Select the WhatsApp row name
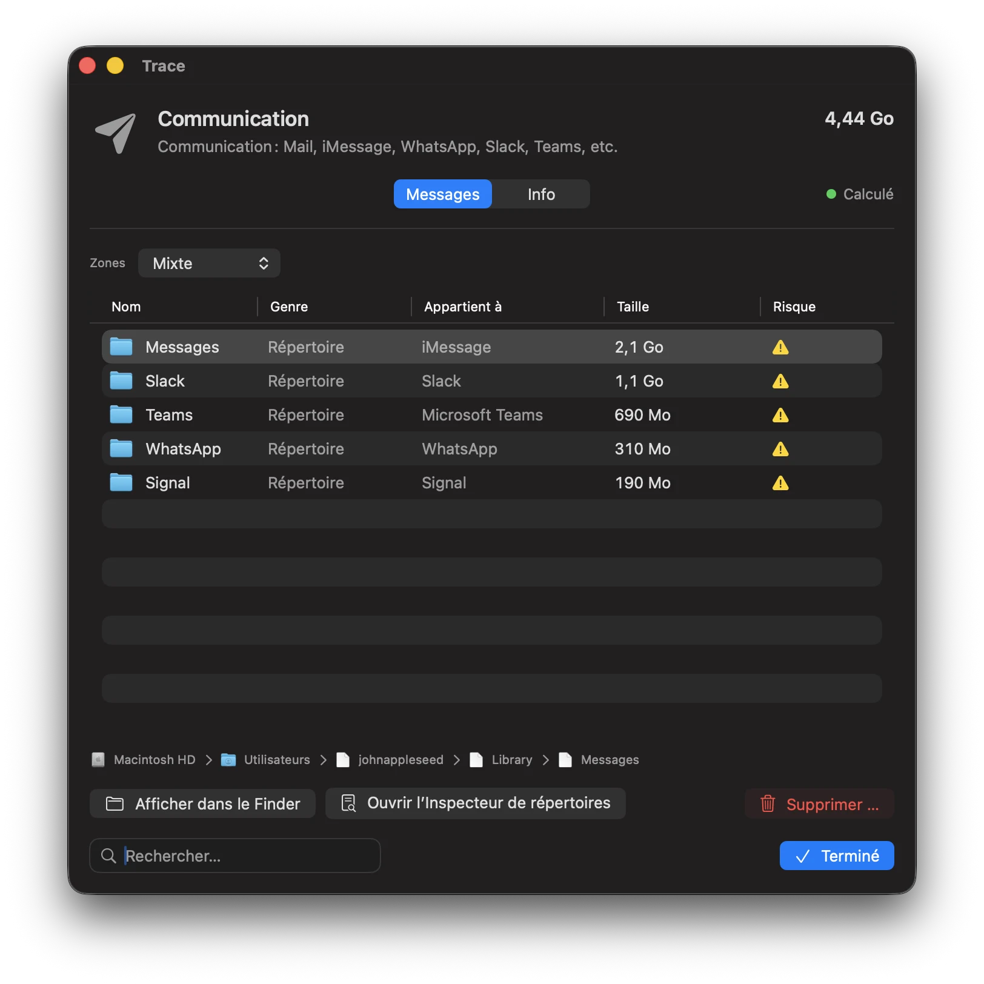The image size is (984, 984). [183, 449]
